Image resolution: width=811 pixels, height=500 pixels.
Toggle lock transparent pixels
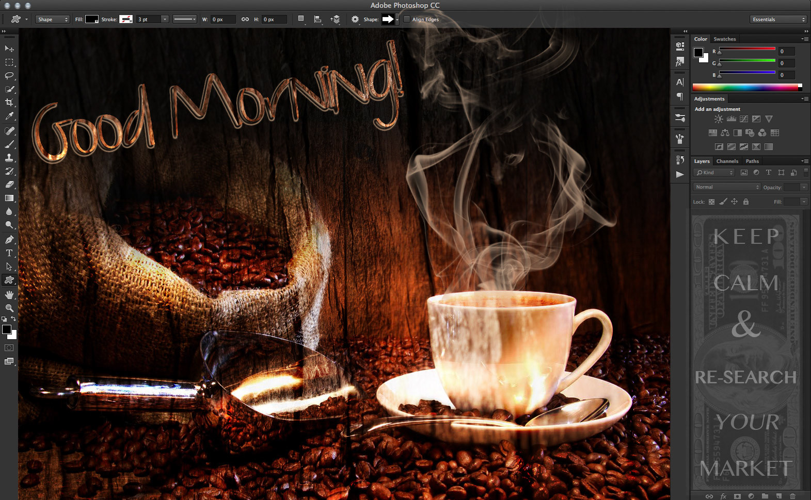point(712,202)
